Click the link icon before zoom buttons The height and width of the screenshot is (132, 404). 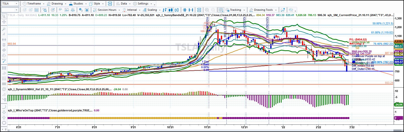pyautogui.click(x=199, y=10)
